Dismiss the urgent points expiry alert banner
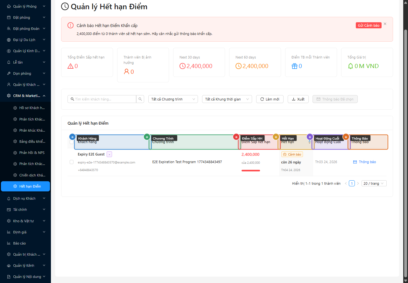408x283 pixels. (x=385, y=24)
